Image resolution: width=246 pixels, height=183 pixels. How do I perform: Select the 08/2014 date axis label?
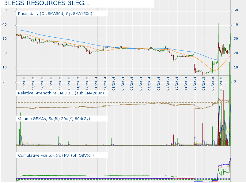coord(159,84)
